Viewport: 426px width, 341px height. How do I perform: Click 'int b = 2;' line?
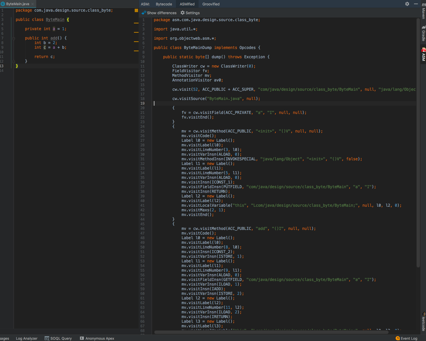[46, 43]
